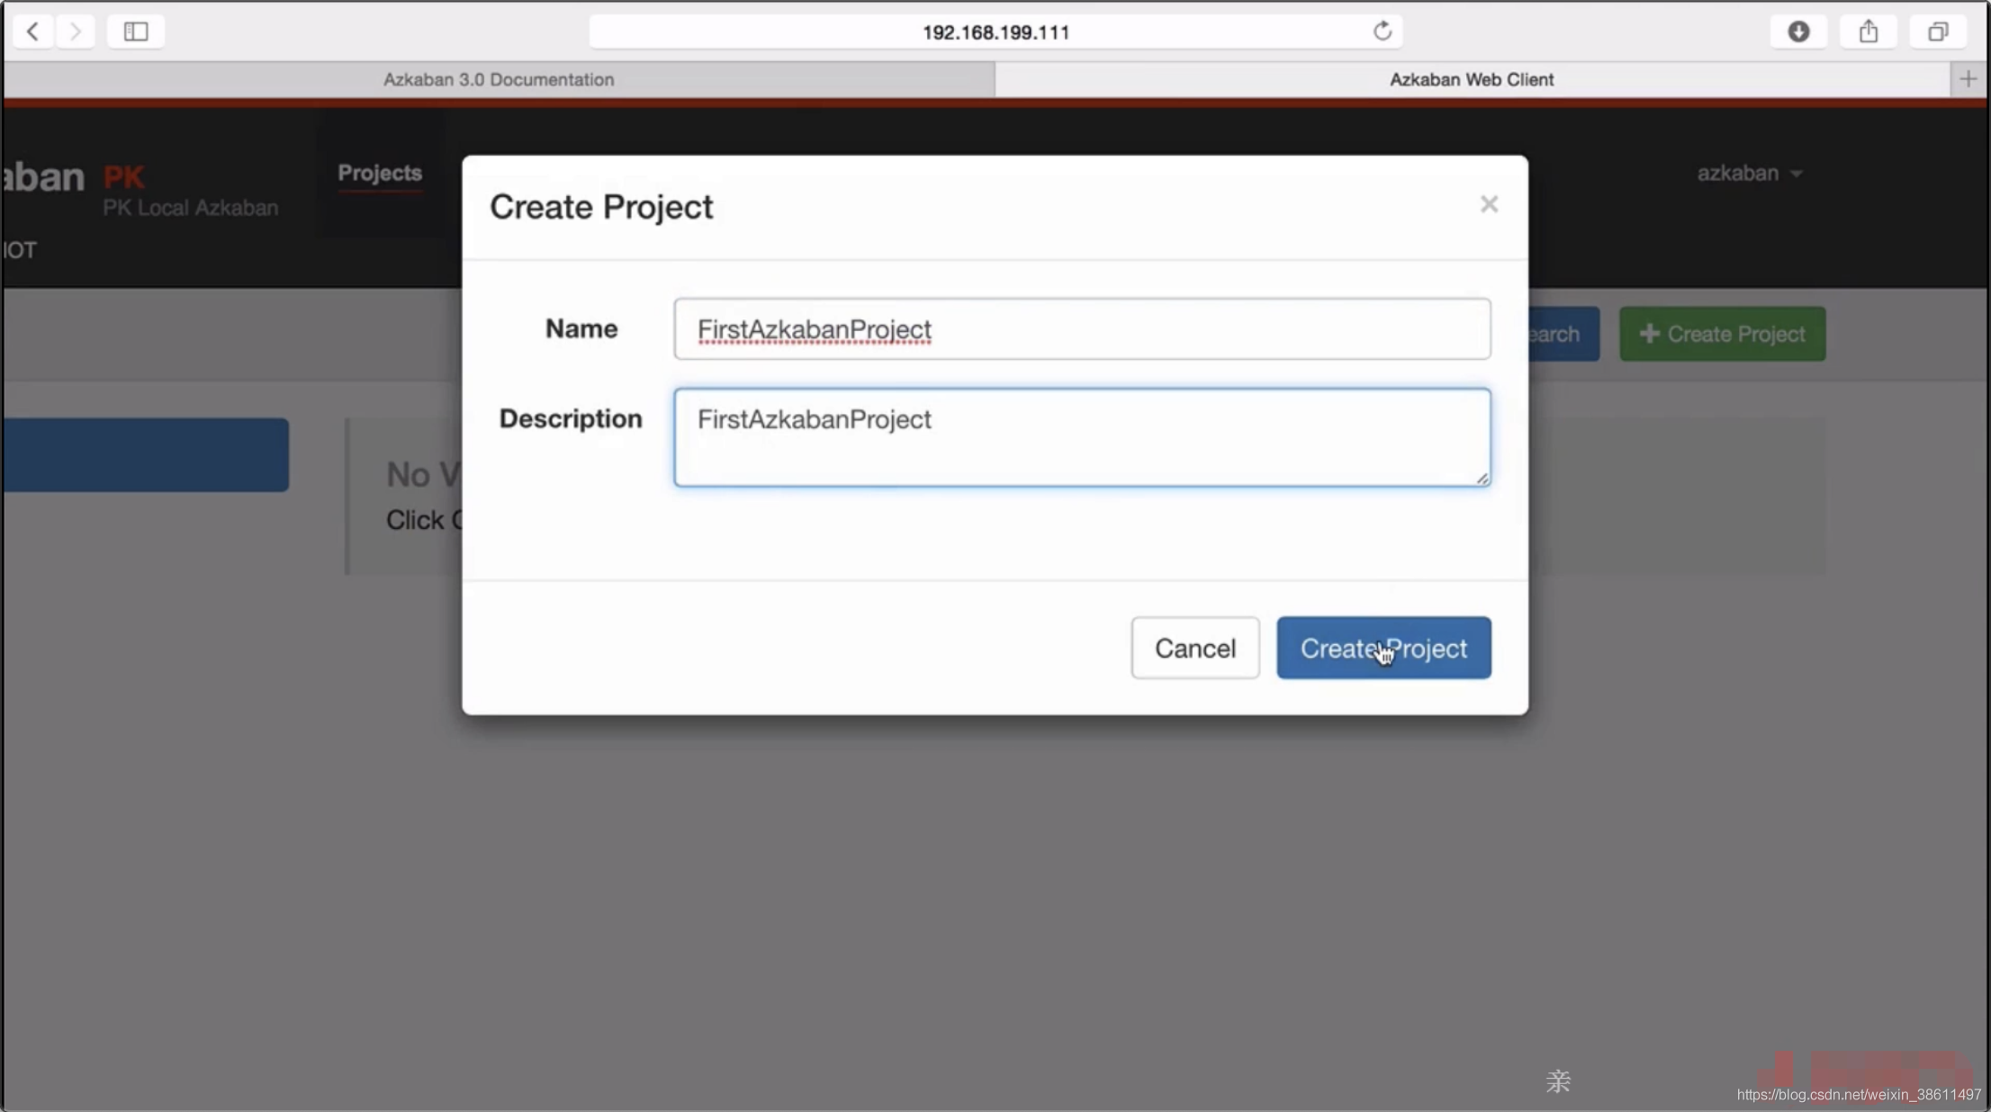The height and width of the screenshot is (1112, 1991).
Task: Click the Description textarea field
Action: [1082, 435]
